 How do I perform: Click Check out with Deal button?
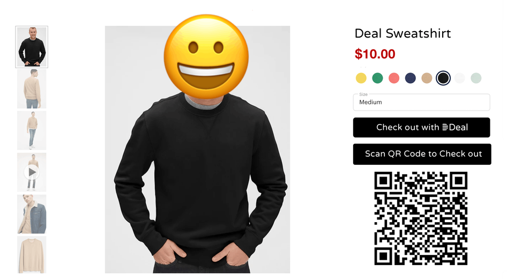click(421, 127)
